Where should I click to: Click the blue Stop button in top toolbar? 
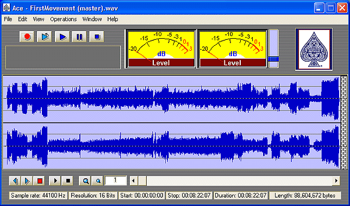(x=97, y=37)
